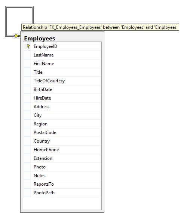Screen dimensions: 184x216
Task: Click the PhotoPath column row
Action: click(62, 193)
